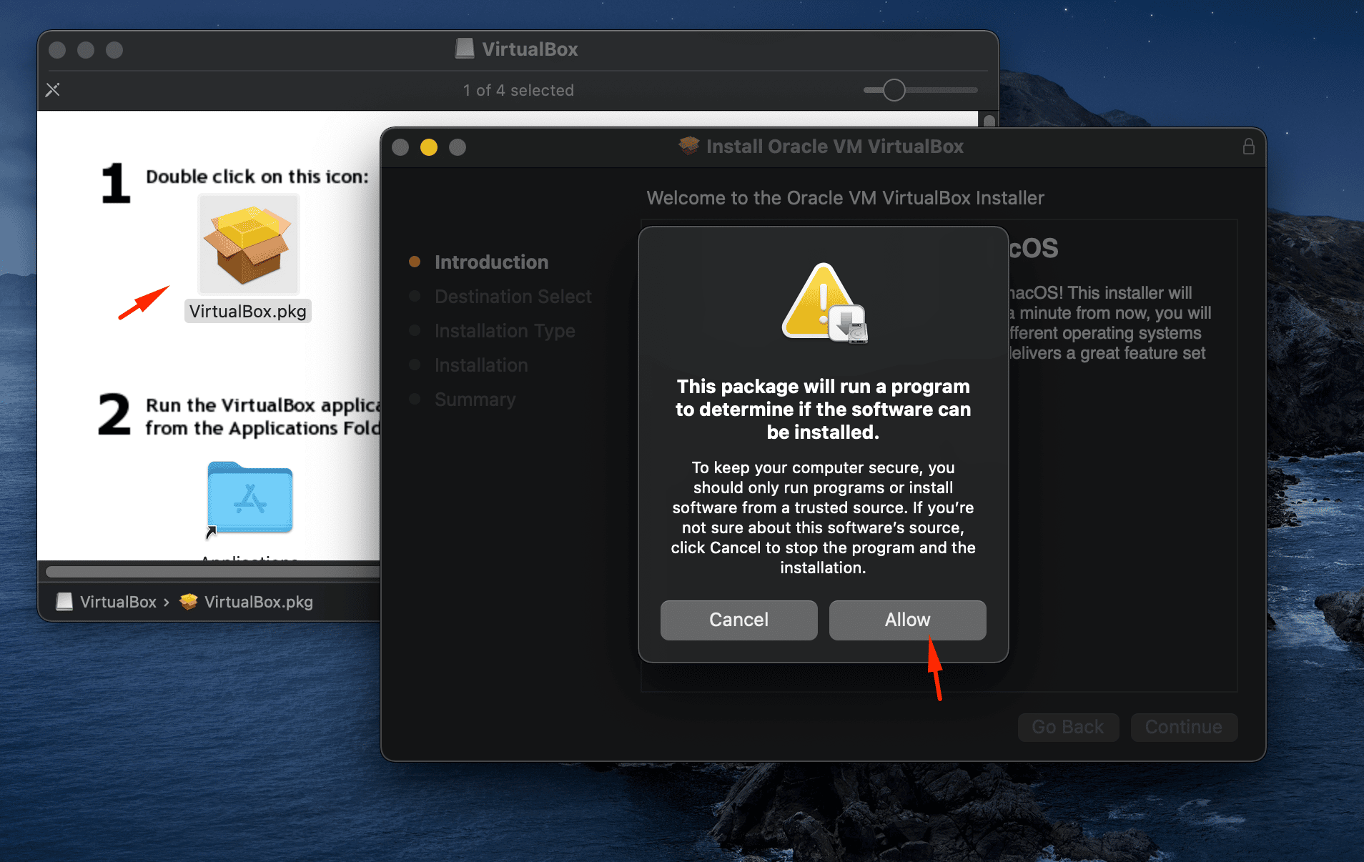
Task: Click the horizontal scrollbar in Finder
Action: 212,571
